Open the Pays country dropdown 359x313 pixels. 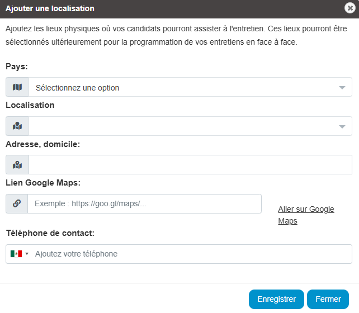pyautogui.click(x=190, y=87)
